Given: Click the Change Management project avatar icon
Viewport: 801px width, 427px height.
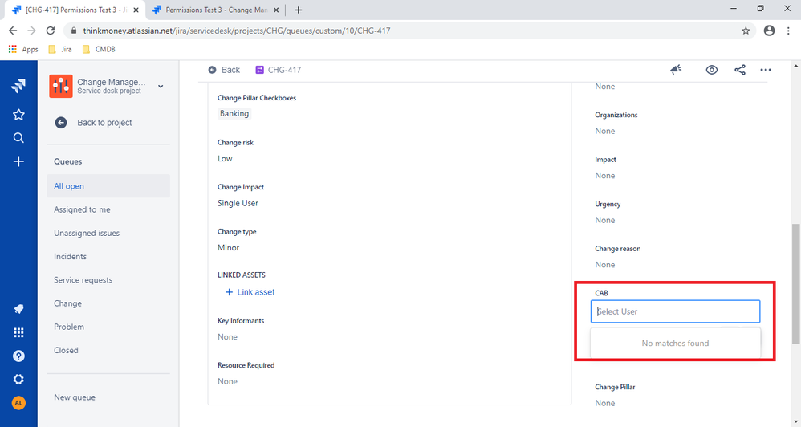Looking at the screenshot, I should (61, 86).
